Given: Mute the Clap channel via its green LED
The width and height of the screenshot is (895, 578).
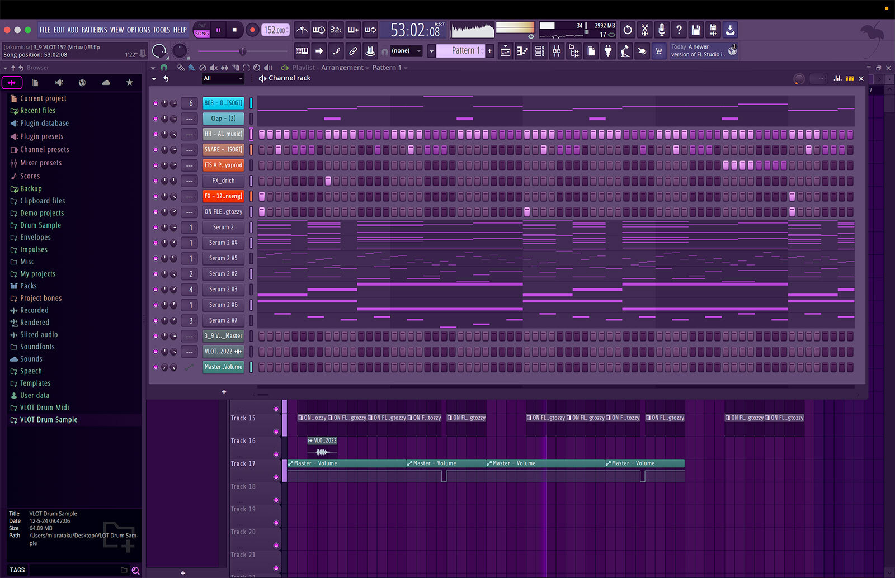Looking at the screenshot, I should click(x=156, y=119).
